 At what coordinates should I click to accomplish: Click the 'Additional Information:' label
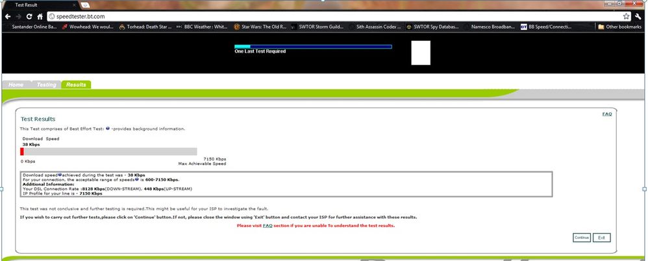(x=48, y=184)
